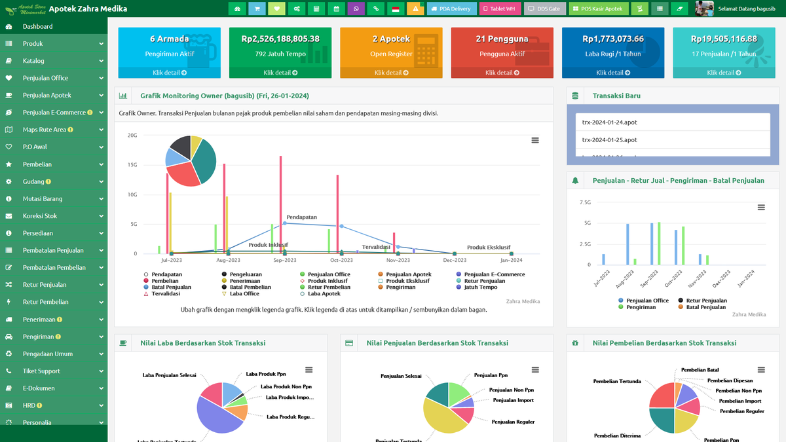
Task: Open Penjualan-Retur chart hamburger menu
Action: [761, 207]
